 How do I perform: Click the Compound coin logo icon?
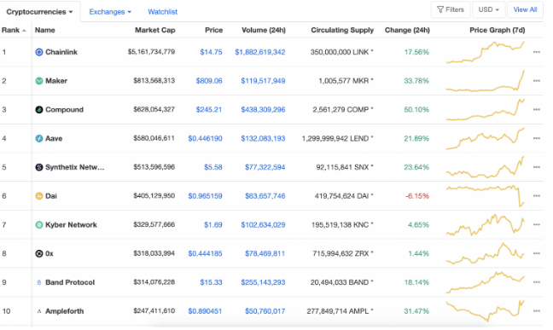[39, 110]
